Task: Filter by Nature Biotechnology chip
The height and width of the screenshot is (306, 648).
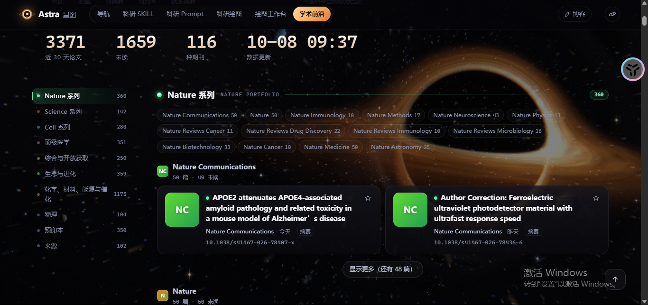Action: (196, 147)
